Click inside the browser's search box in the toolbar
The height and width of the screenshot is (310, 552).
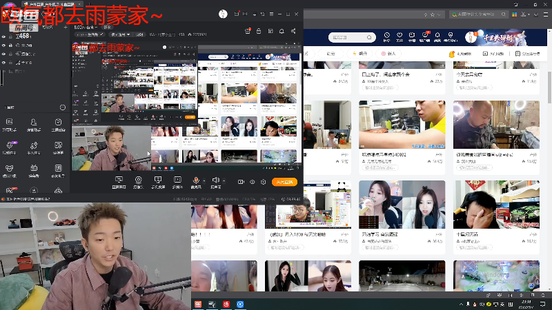(x=479, y=14)
